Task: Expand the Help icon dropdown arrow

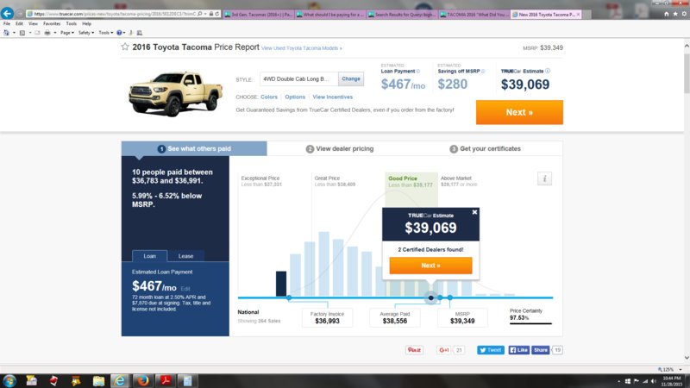Action: click(124, 33)
